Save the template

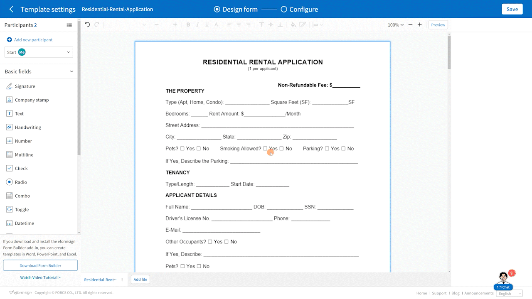point(512,9)
